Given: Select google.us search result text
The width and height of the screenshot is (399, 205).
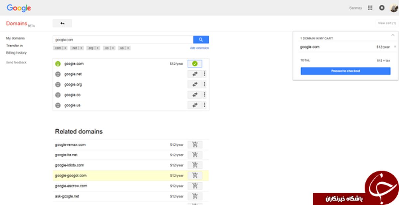Looking at the screenshot, I should (72, 105).
